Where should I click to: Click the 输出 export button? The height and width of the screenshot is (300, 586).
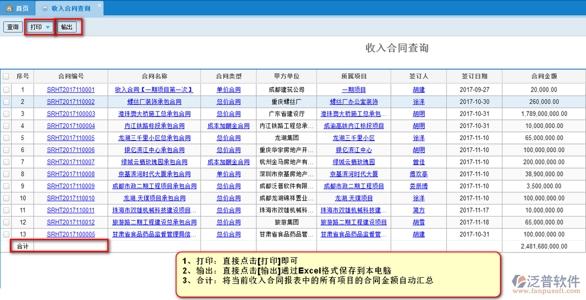(x=67, y=27)
